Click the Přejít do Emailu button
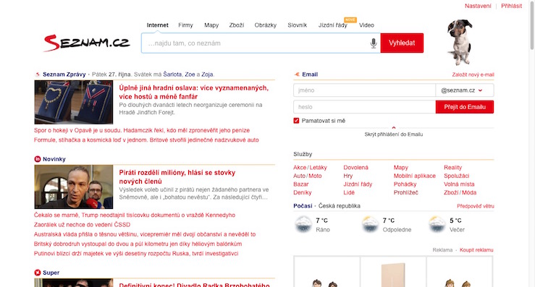This screenshot has width=535, height=287. 465,107
